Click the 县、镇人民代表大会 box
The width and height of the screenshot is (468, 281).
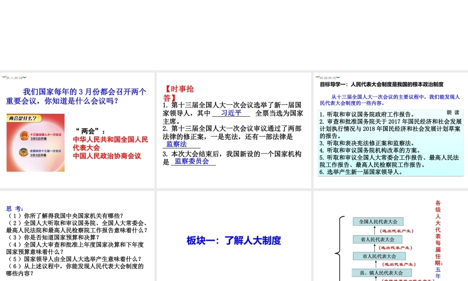[381, 273]
